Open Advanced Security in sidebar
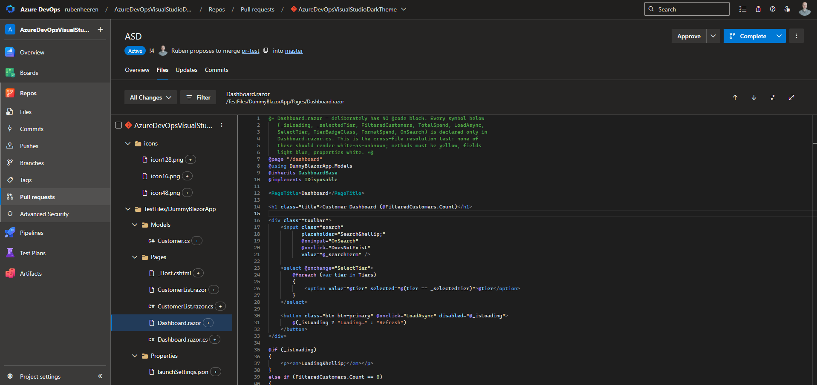817x385 pixels. (55, 214)
